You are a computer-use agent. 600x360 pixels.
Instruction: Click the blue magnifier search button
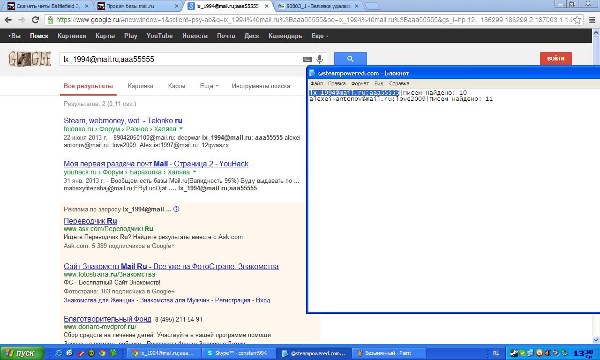tap(350, 59)
